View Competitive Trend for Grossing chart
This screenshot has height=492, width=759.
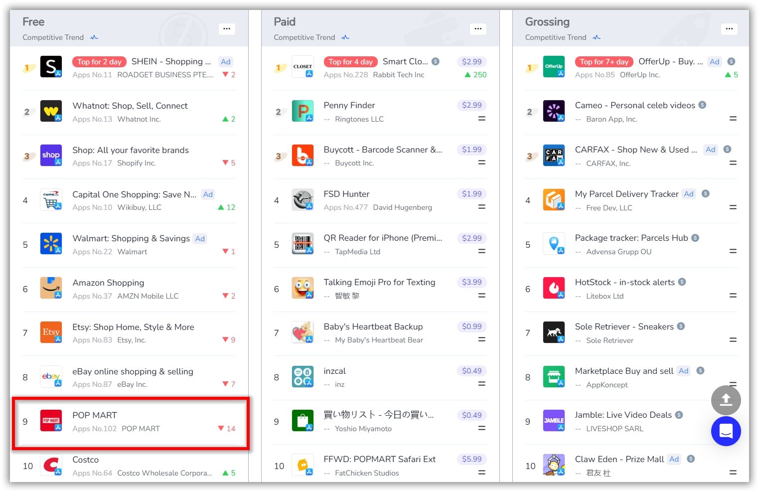(562, 37)
